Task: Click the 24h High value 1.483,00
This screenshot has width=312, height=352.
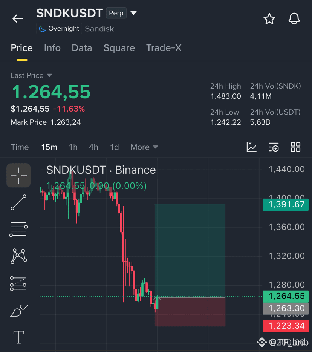Action: click(226, 96)
